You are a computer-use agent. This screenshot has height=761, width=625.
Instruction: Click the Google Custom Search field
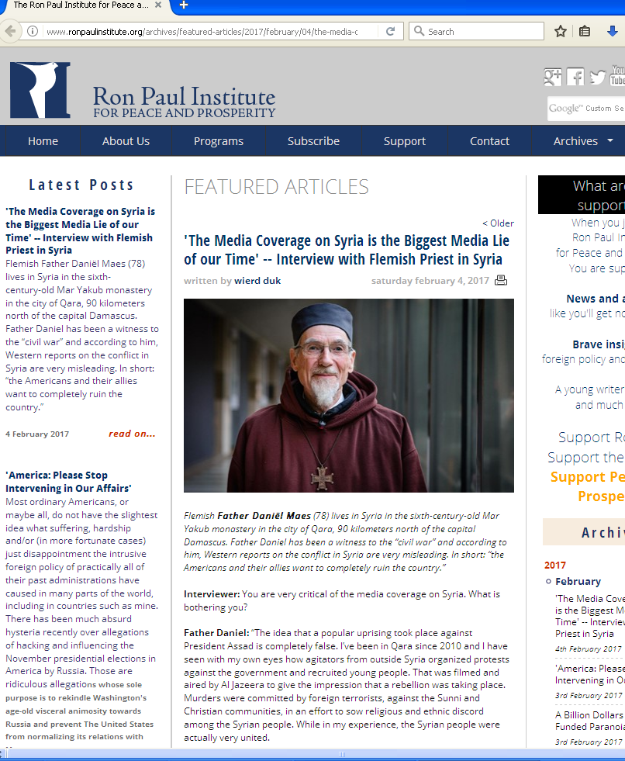586,109
